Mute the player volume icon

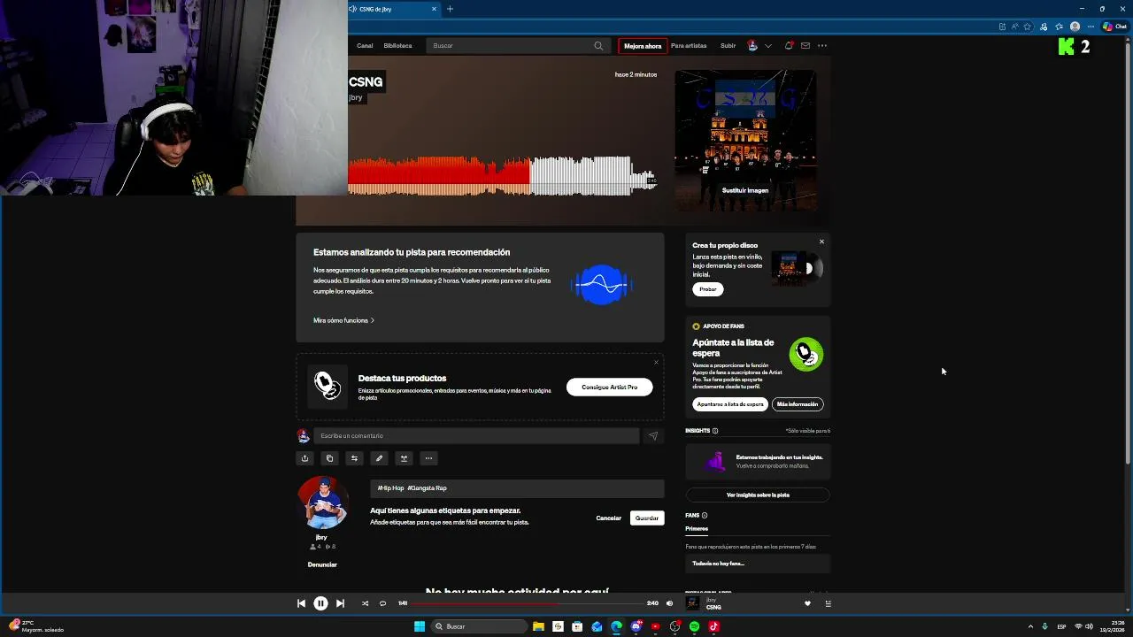[669, 603]
